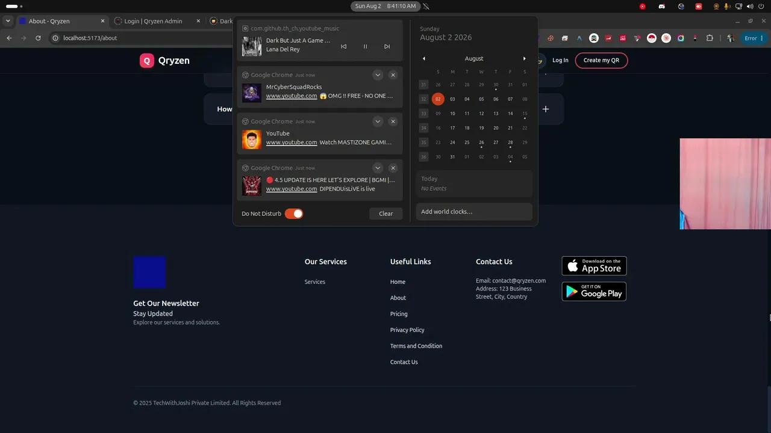Open Pricing footer link

pos(399,314)
